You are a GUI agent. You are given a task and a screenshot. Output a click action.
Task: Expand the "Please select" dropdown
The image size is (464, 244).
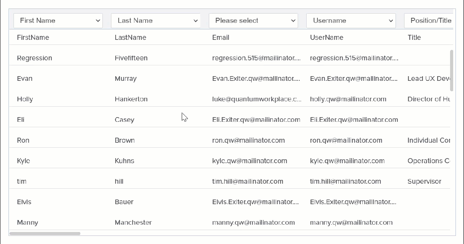pyautogui.click(x=253, y=20)
